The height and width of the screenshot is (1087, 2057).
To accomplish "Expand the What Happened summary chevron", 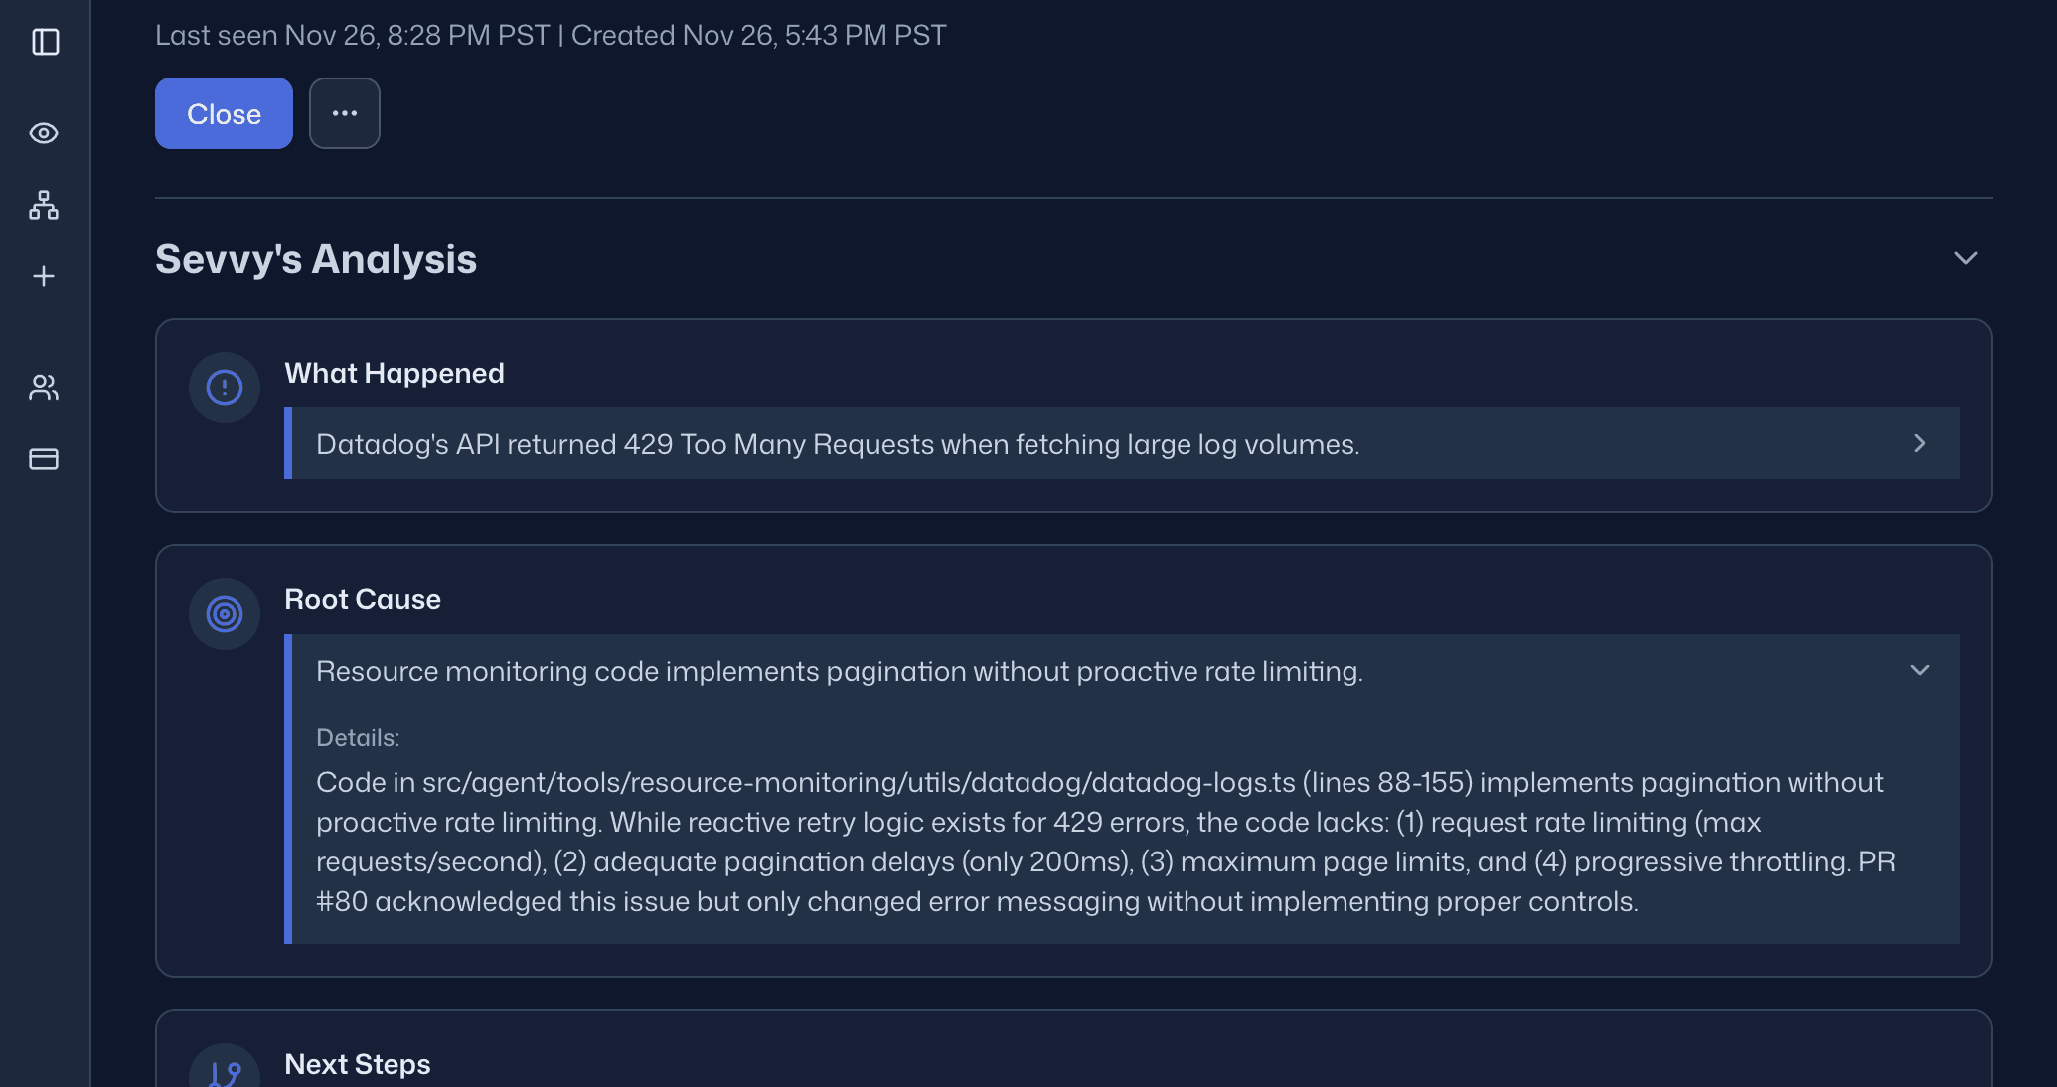I will (1919, 443).
